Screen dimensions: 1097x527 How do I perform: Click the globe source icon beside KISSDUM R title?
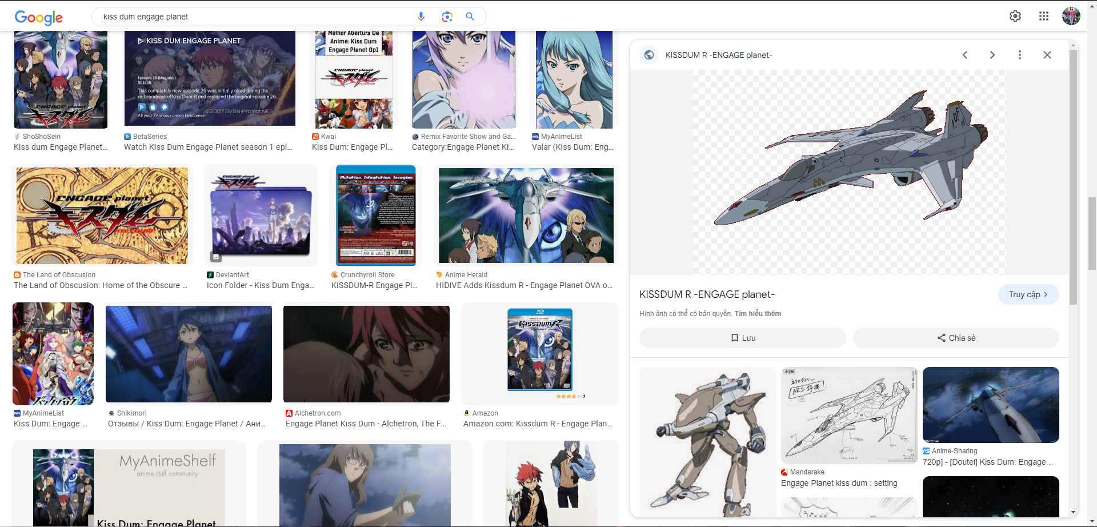point(649,55)
